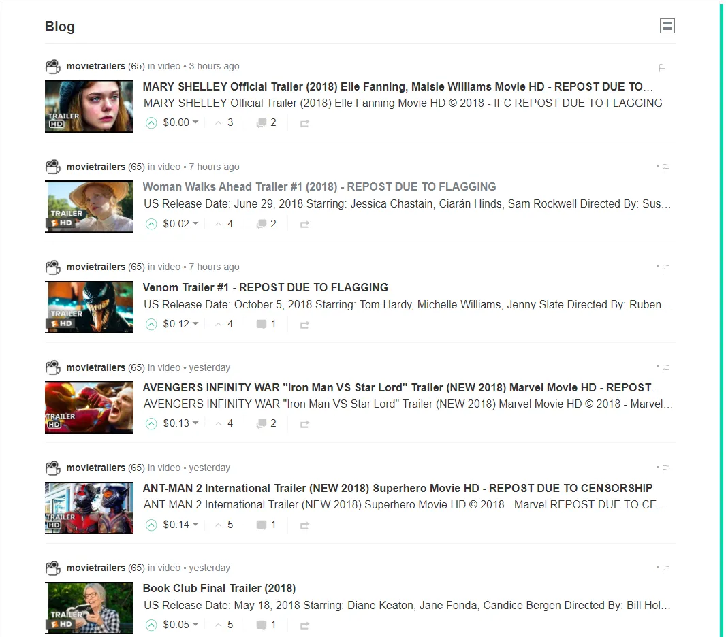Open comments on the Book Club post
This screenshot has width=726, height=637.
(266, 625)
